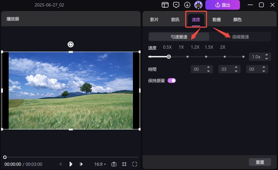The width and height of the screenshot is (278, 170).
Task: Choose the 1X speed preset
Action: coord(181,47)
